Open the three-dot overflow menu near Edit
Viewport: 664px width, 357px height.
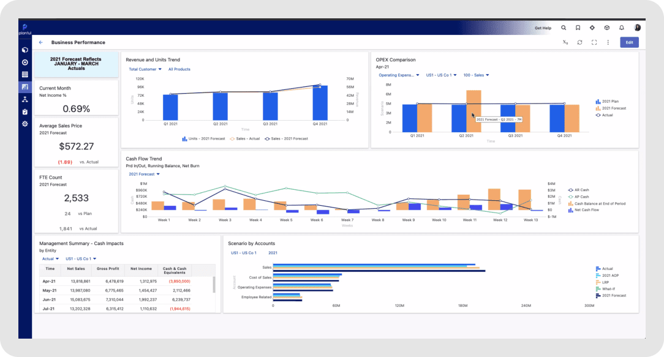click(609, 42)
